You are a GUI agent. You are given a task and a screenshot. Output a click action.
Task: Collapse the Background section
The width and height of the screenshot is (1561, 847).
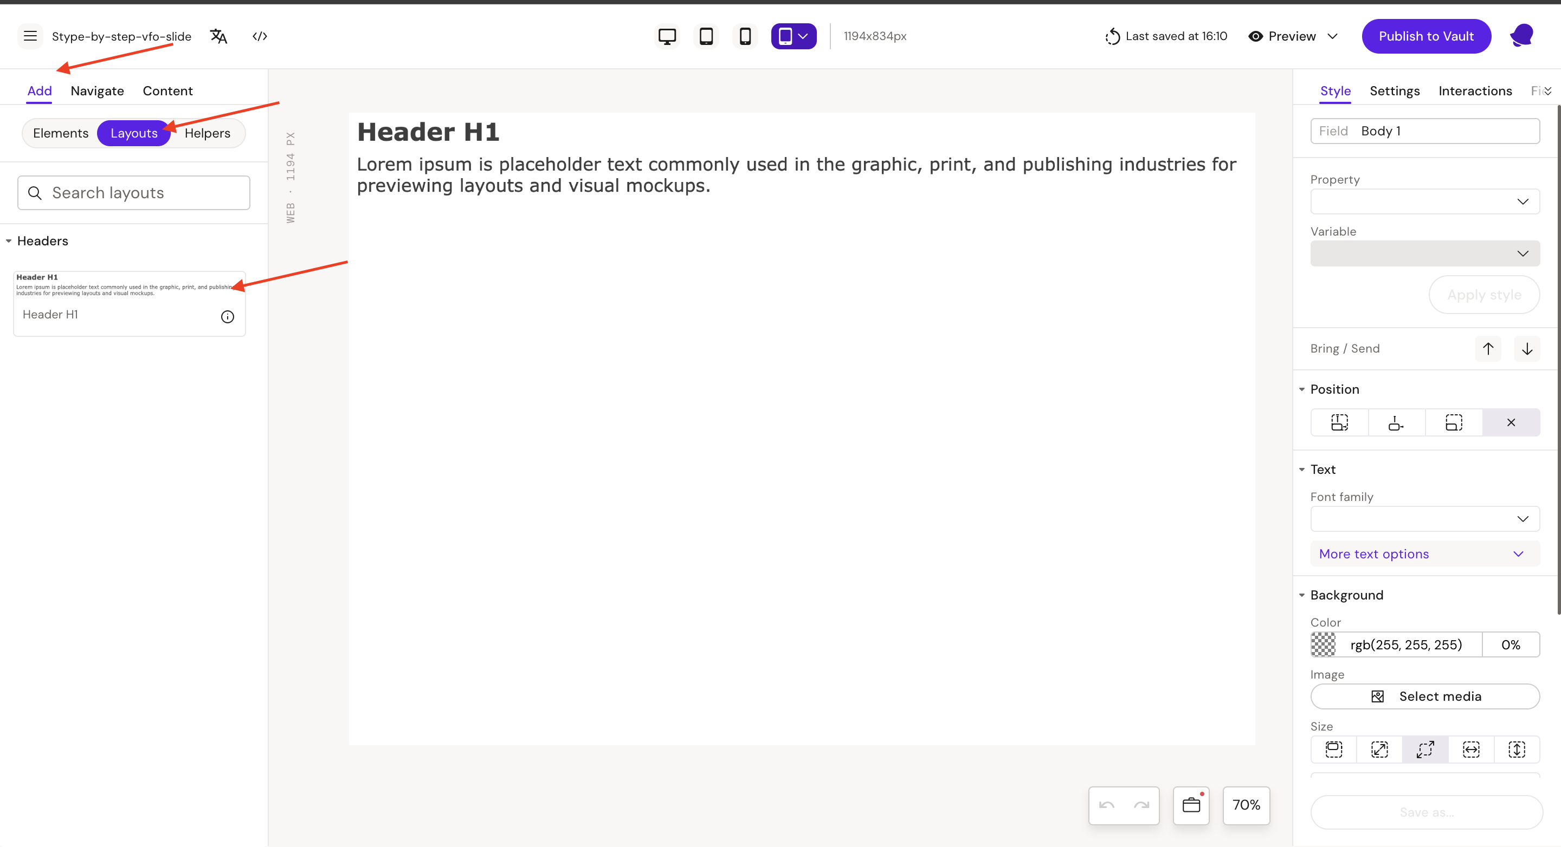click(x=1301, y=595)
